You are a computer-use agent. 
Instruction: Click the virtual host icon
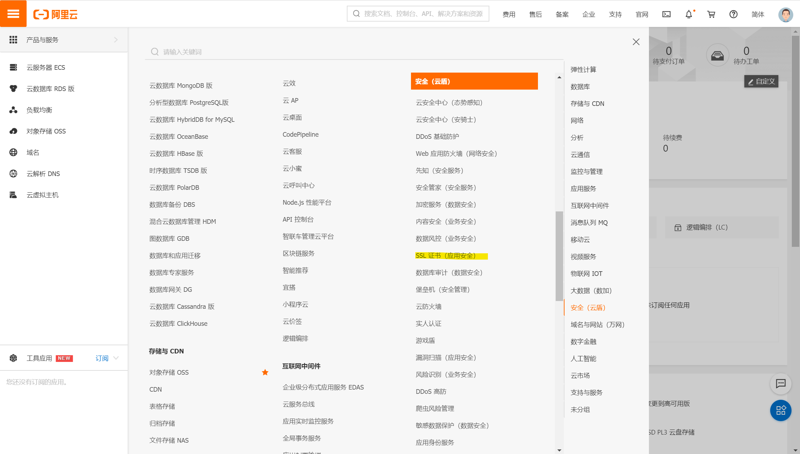(13, 195)
